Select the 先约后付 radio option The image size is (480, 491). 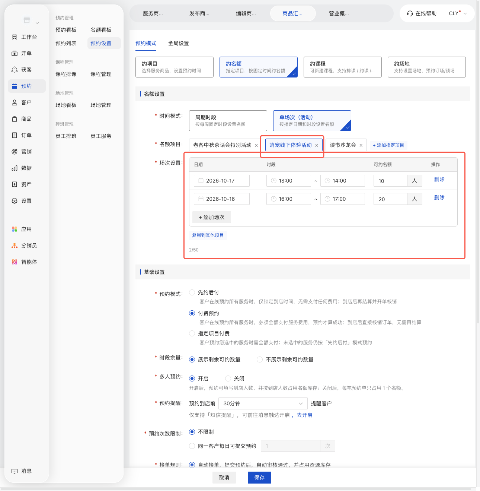click(x=192, y=292)
